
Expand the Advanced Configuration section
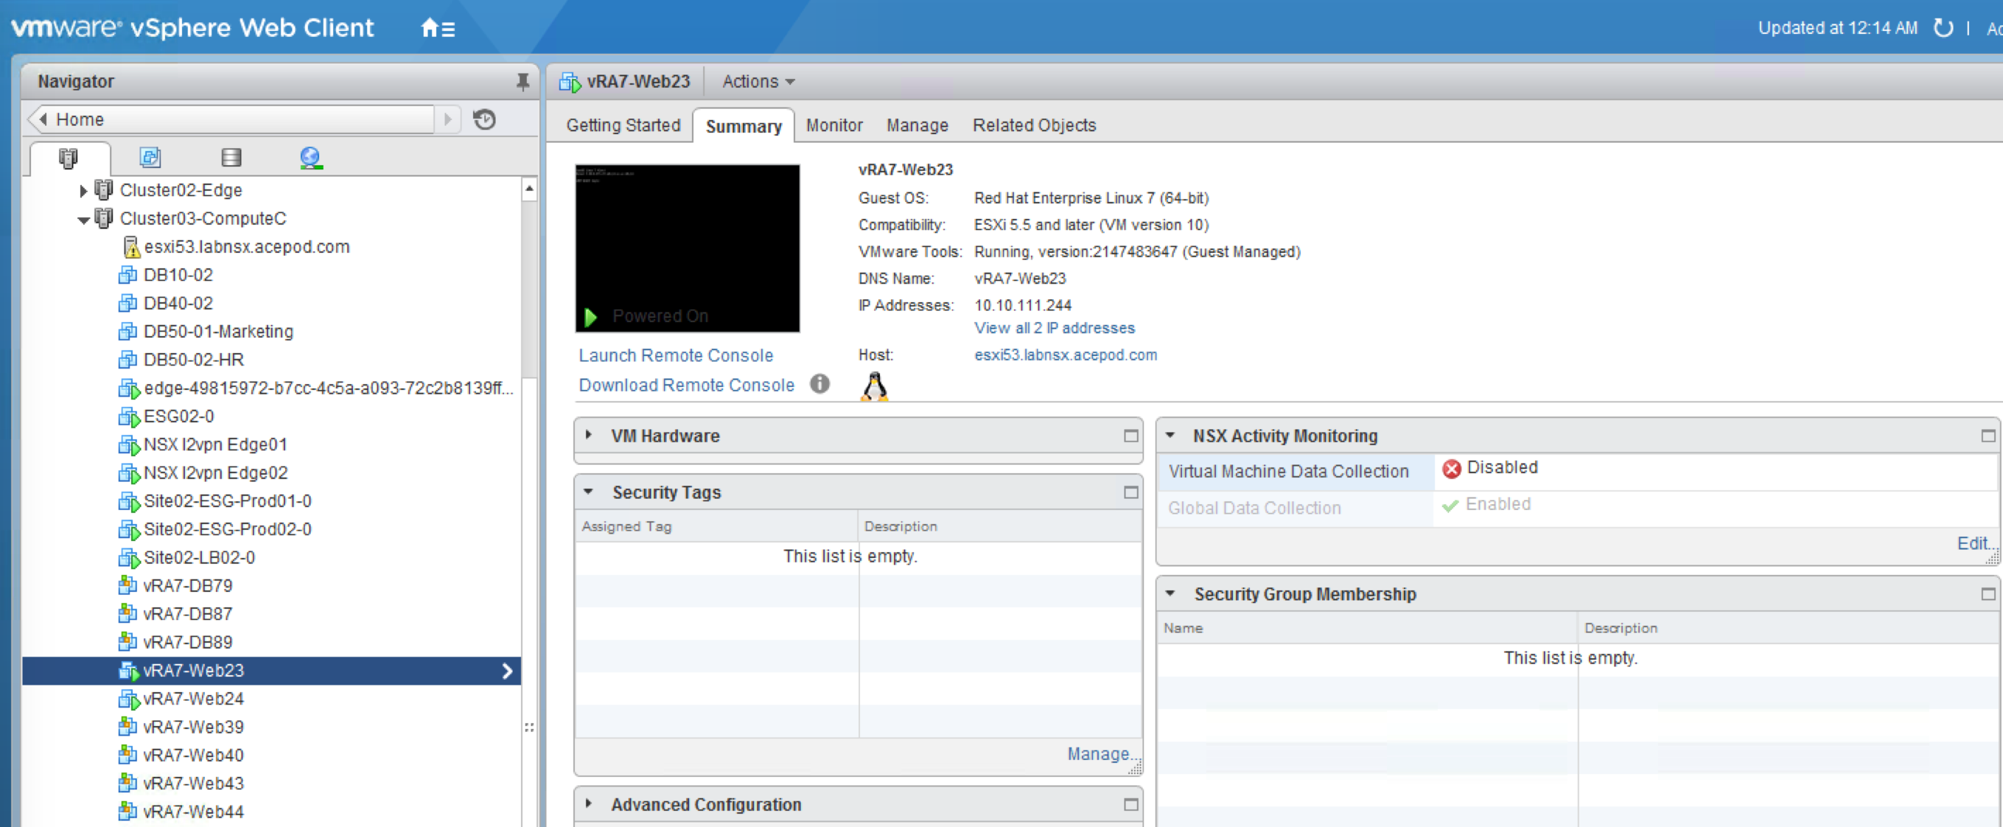pos(589,804)
